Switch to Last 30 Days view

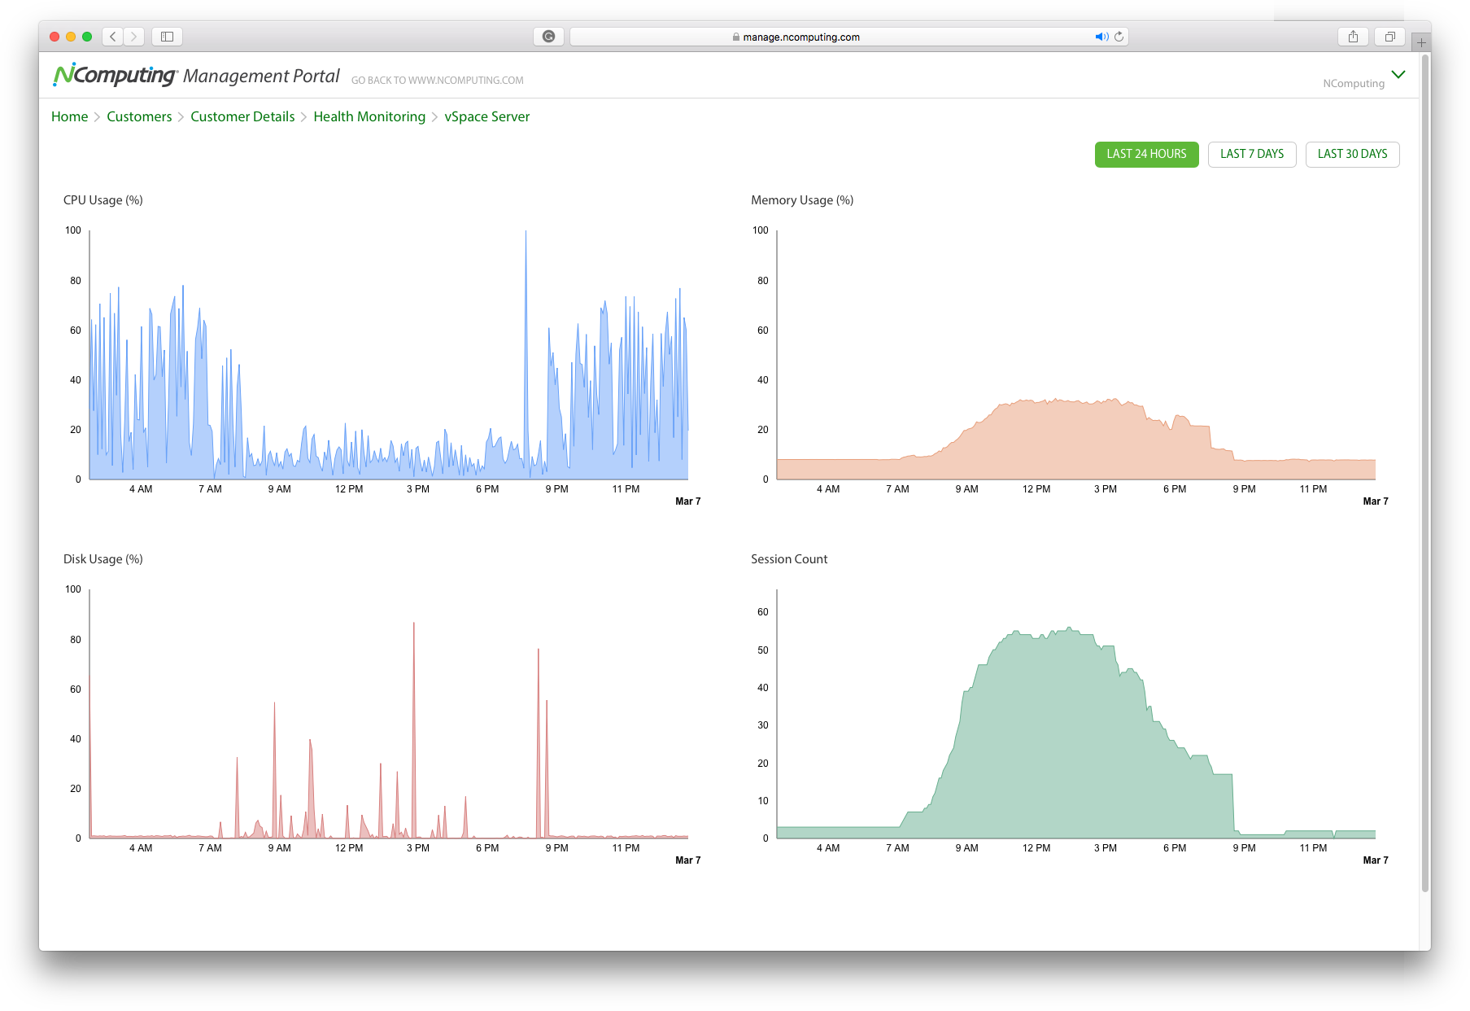point(1352,155)
